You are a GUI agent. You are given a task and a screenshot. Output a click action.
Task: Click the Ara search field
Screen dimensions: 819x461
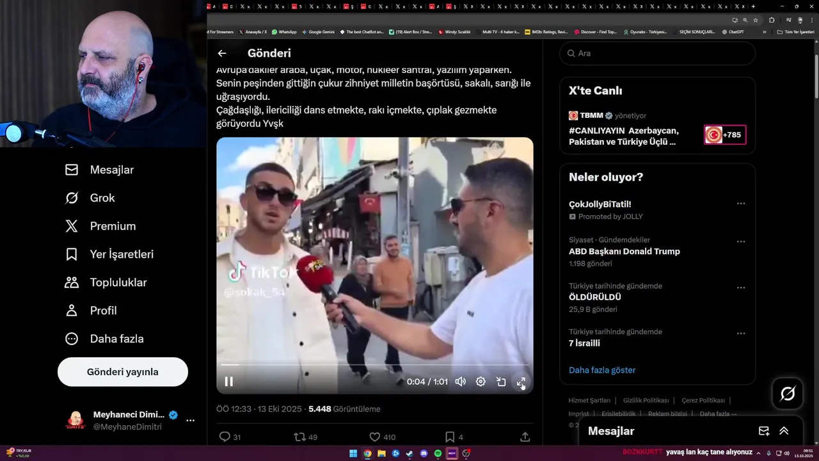[657, 54]
